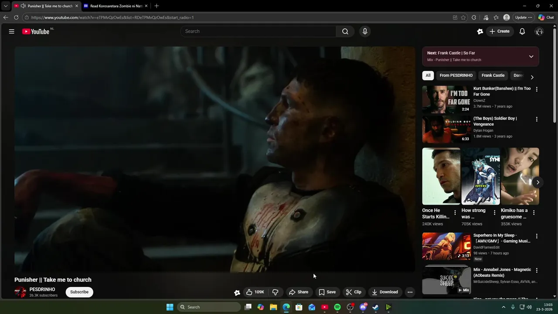Open media control icon in browser toolbar
The width and height of the screenshot is (558, 314).
(486, 17)
